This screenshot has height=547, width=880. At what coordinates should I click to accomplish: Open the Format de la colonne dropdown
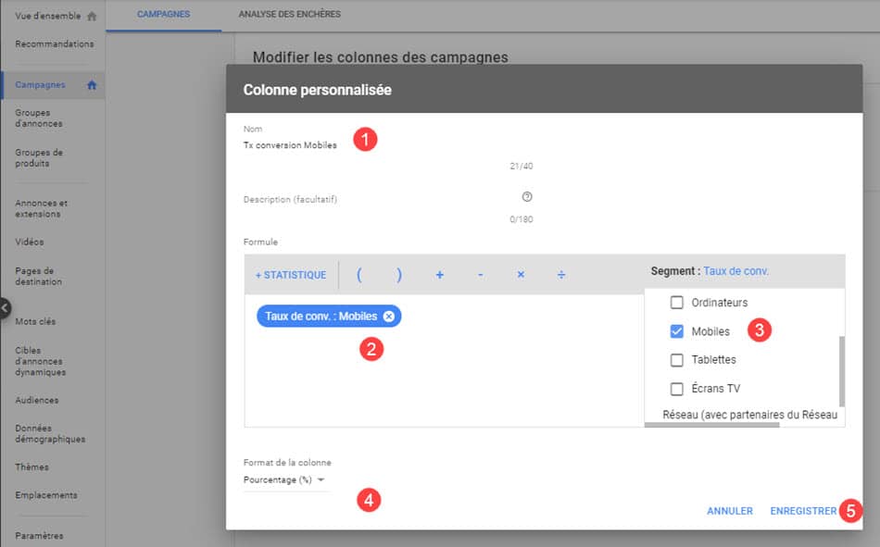[x=284, y=480]
